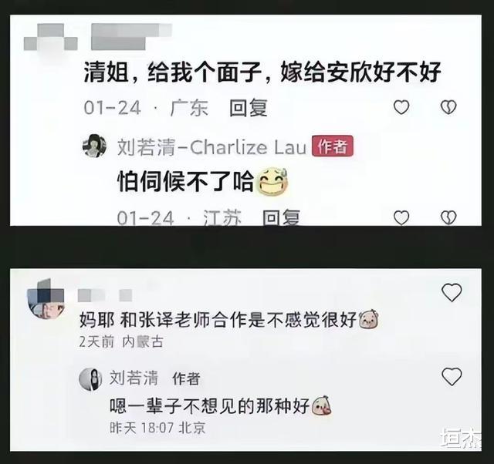Open the avatar of the 内蒙古 commenter

(x=46, y=299)
